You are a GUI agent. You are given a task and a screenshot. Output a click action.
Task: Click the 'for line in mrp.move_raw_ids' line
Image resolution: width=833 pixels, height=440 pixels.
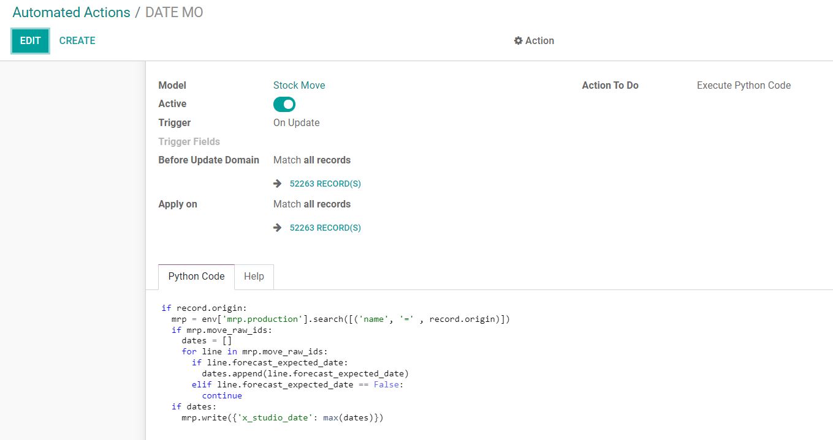(255, 352)
